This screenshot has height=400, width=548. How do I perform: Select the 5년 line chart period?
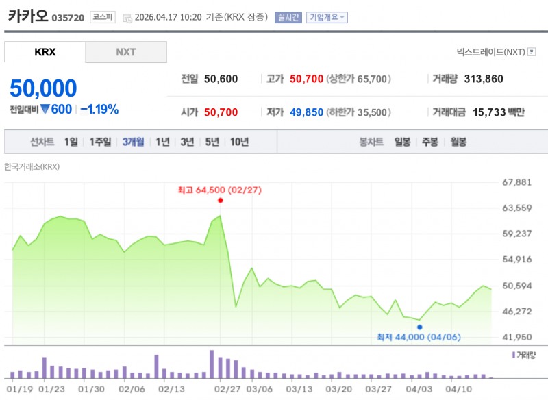[x=212, y=142]
